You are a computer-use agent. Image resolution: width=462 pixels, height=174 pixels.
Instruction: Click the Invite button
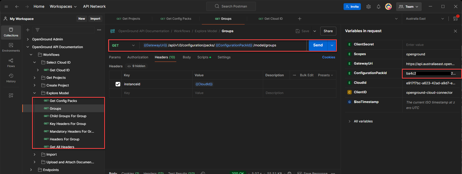[352, 7]
